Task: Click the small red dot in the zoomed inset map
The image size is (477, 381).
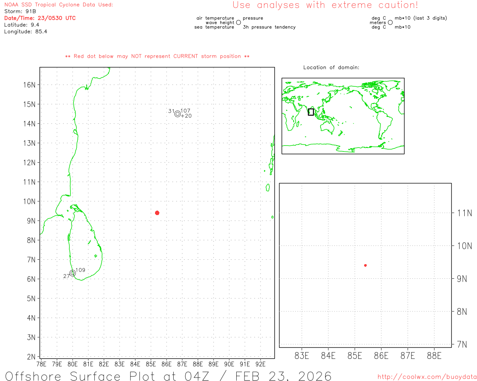Action: coord(366,265)
